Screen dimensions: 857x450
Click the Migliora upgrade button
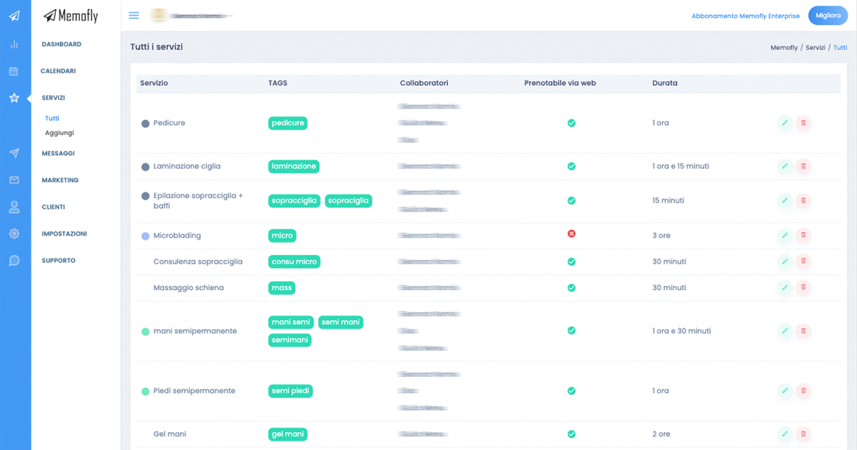point(828,16)
